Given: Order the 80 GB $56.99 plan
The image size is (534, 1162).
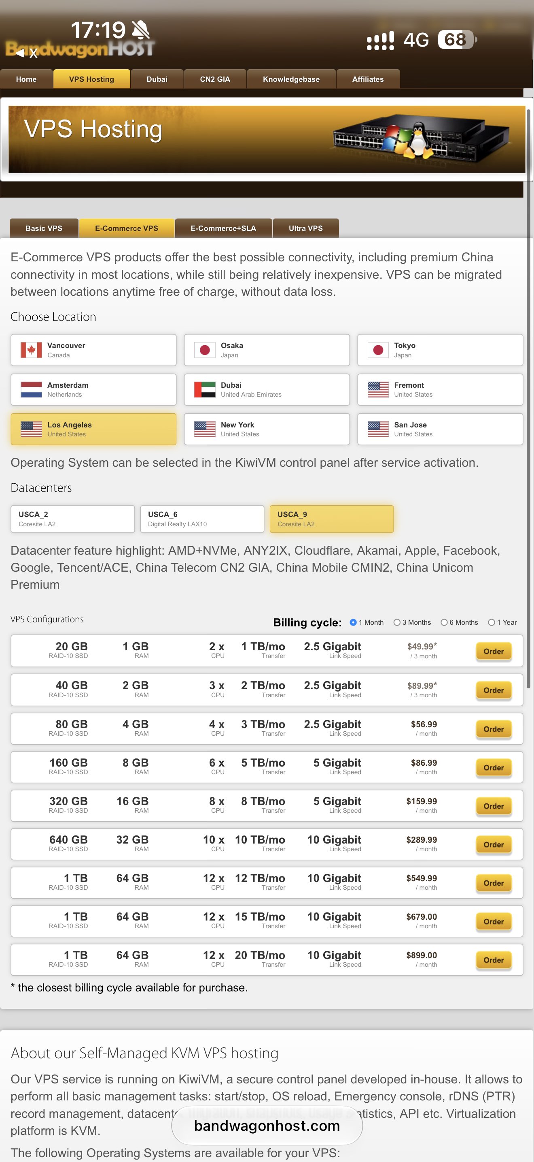Looking at the screenshot, I should (x=494, y=729).
